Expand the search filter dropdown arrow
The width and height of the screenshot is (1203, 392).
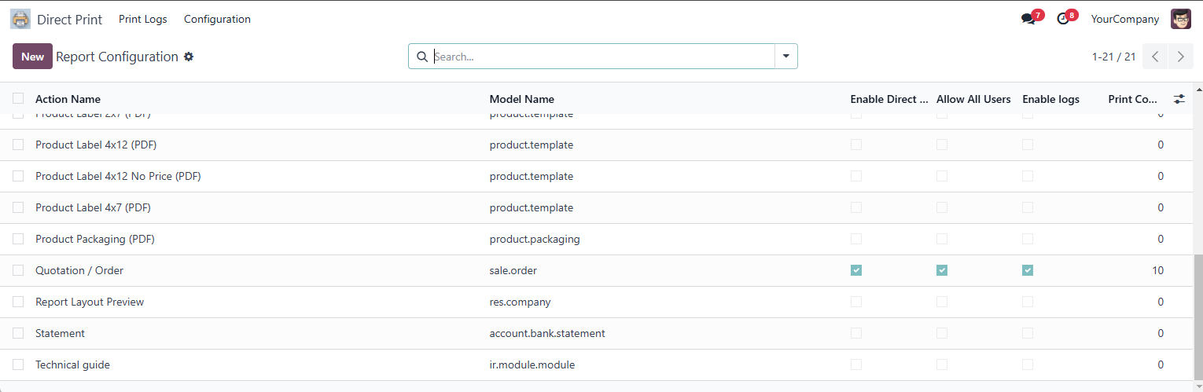pyautogui.click(x=785, y=57)
